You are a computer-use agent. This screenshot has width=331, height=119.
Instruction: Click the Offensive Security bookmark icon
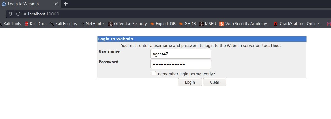pyautogui.click(x=111, y=24)
